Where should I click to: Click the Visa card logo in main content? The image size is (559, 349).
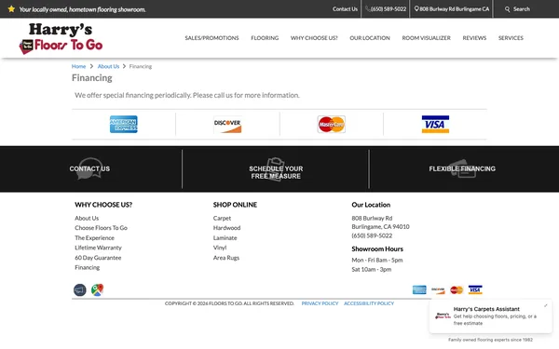click(435, 125)
